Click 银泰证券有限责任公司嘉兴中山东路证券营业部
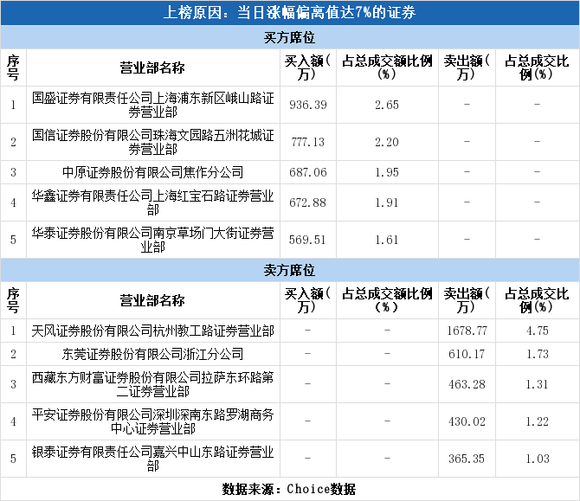580x501 pixels. (x=152, y=459)
